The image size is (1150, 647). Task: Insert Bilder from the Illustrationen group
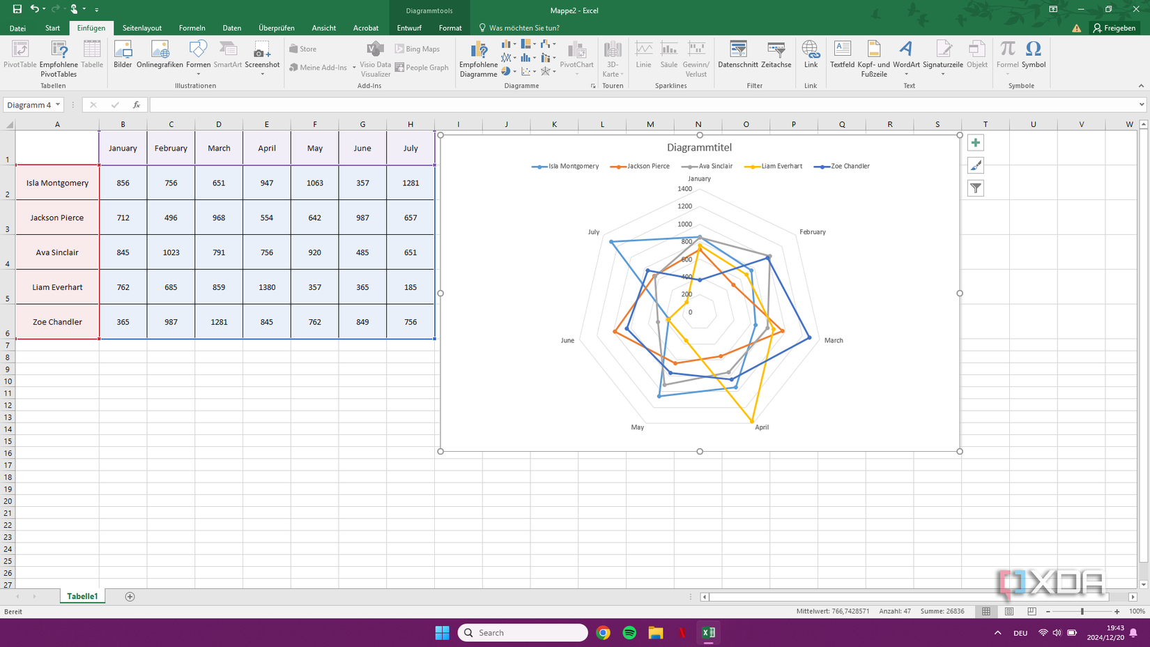coord(123,58)
